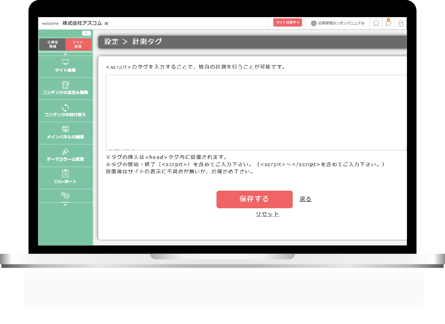Select the サイト編集 sidebar icon
Image resolution: width=445 pixels, height=324 pixels.
click(65, 62)
